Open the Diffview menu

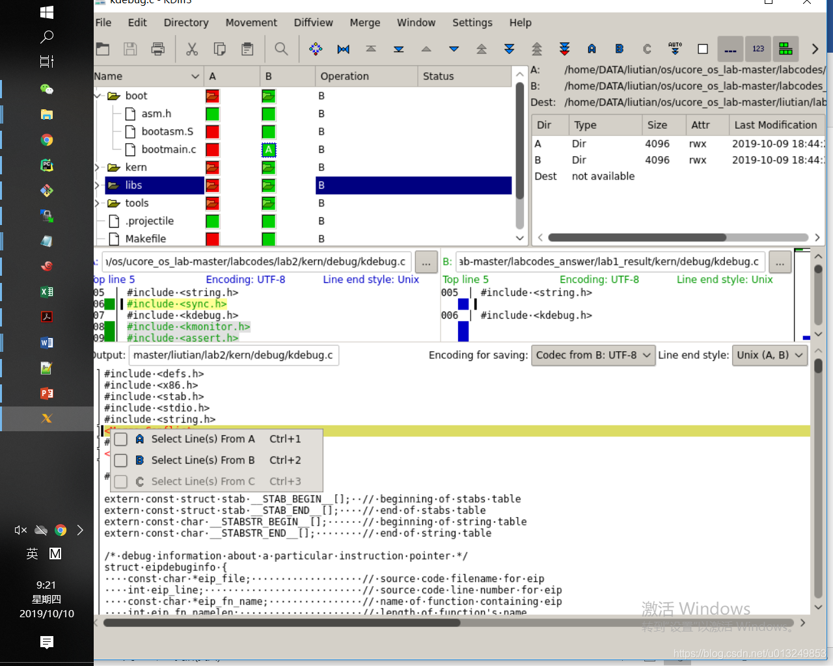coord(313,23)
